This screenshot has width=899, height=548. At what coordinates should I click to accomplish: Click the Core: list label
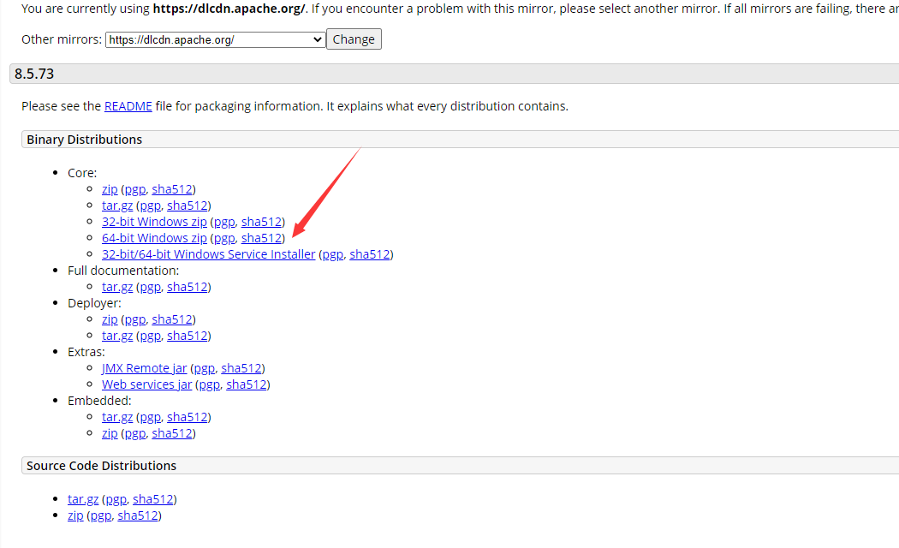pos(82,173)
